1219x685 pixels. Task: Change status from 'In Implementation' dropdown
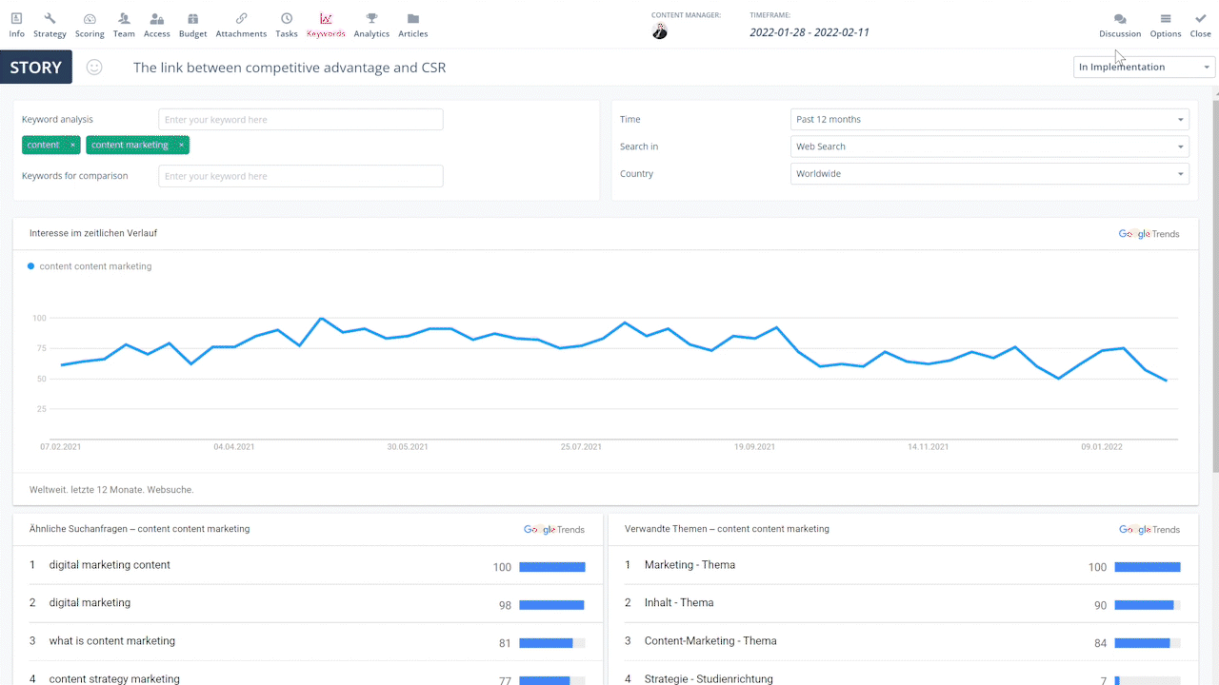pos(1144,68)
